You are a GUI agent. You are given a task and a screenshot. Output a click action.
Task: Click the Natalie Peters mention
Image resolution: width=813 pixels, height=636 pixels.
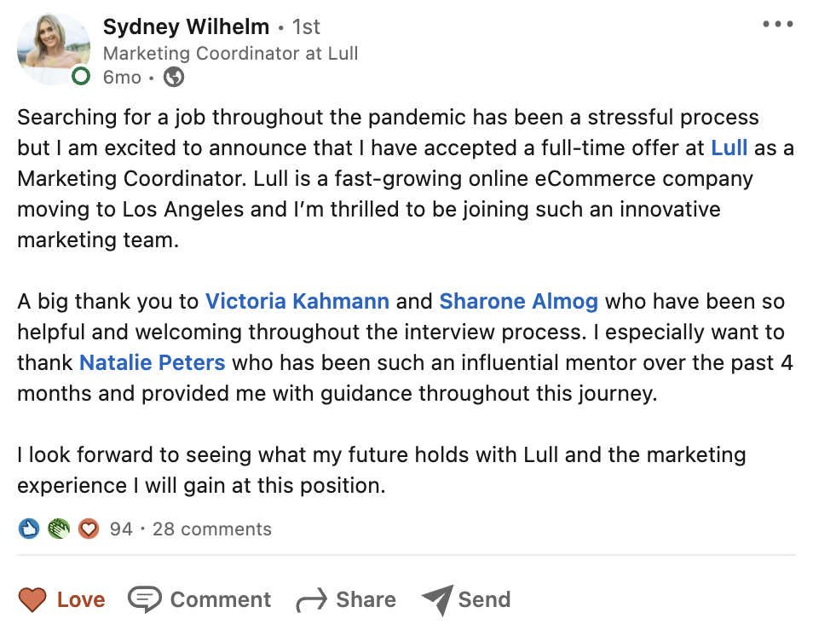[152, 362]
